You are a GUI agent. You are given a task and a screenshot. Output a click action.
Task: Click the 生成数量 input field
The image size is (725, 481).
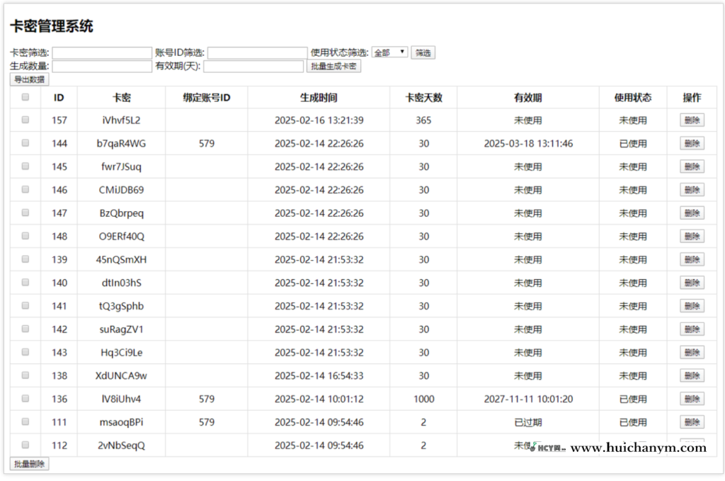click(103, 66)
